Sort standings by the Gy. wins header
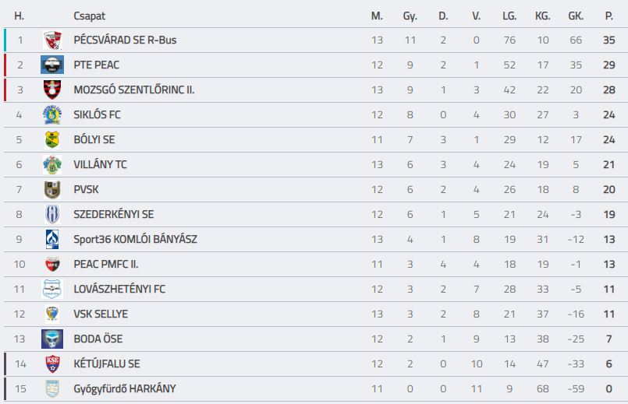Image resolution: width=628 pixels, height=404 pixels. [x=410, y=16]
